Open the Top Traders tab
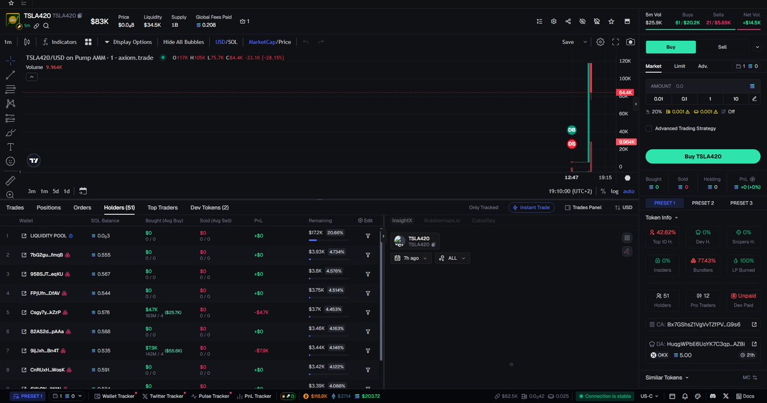The height and width of the screenshot is (403, 767). pyautogui.click(x=162, y=208)
